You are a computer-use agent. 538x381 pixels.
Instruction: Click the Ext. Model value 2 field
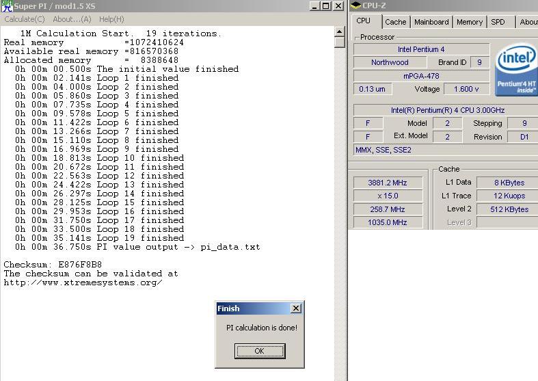point(447,137)
